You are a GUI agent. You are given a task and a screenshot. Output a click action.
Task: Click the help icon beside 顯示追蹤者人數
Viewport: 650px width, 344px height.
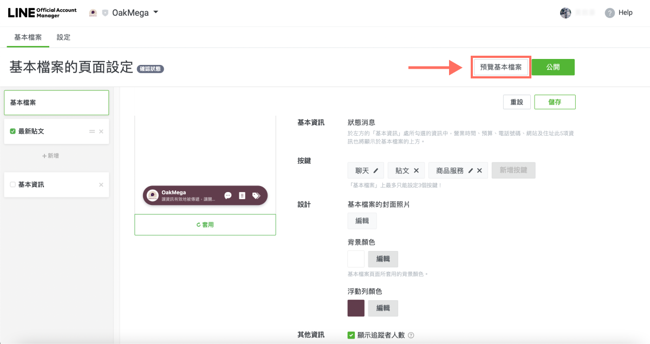(411, 335)
